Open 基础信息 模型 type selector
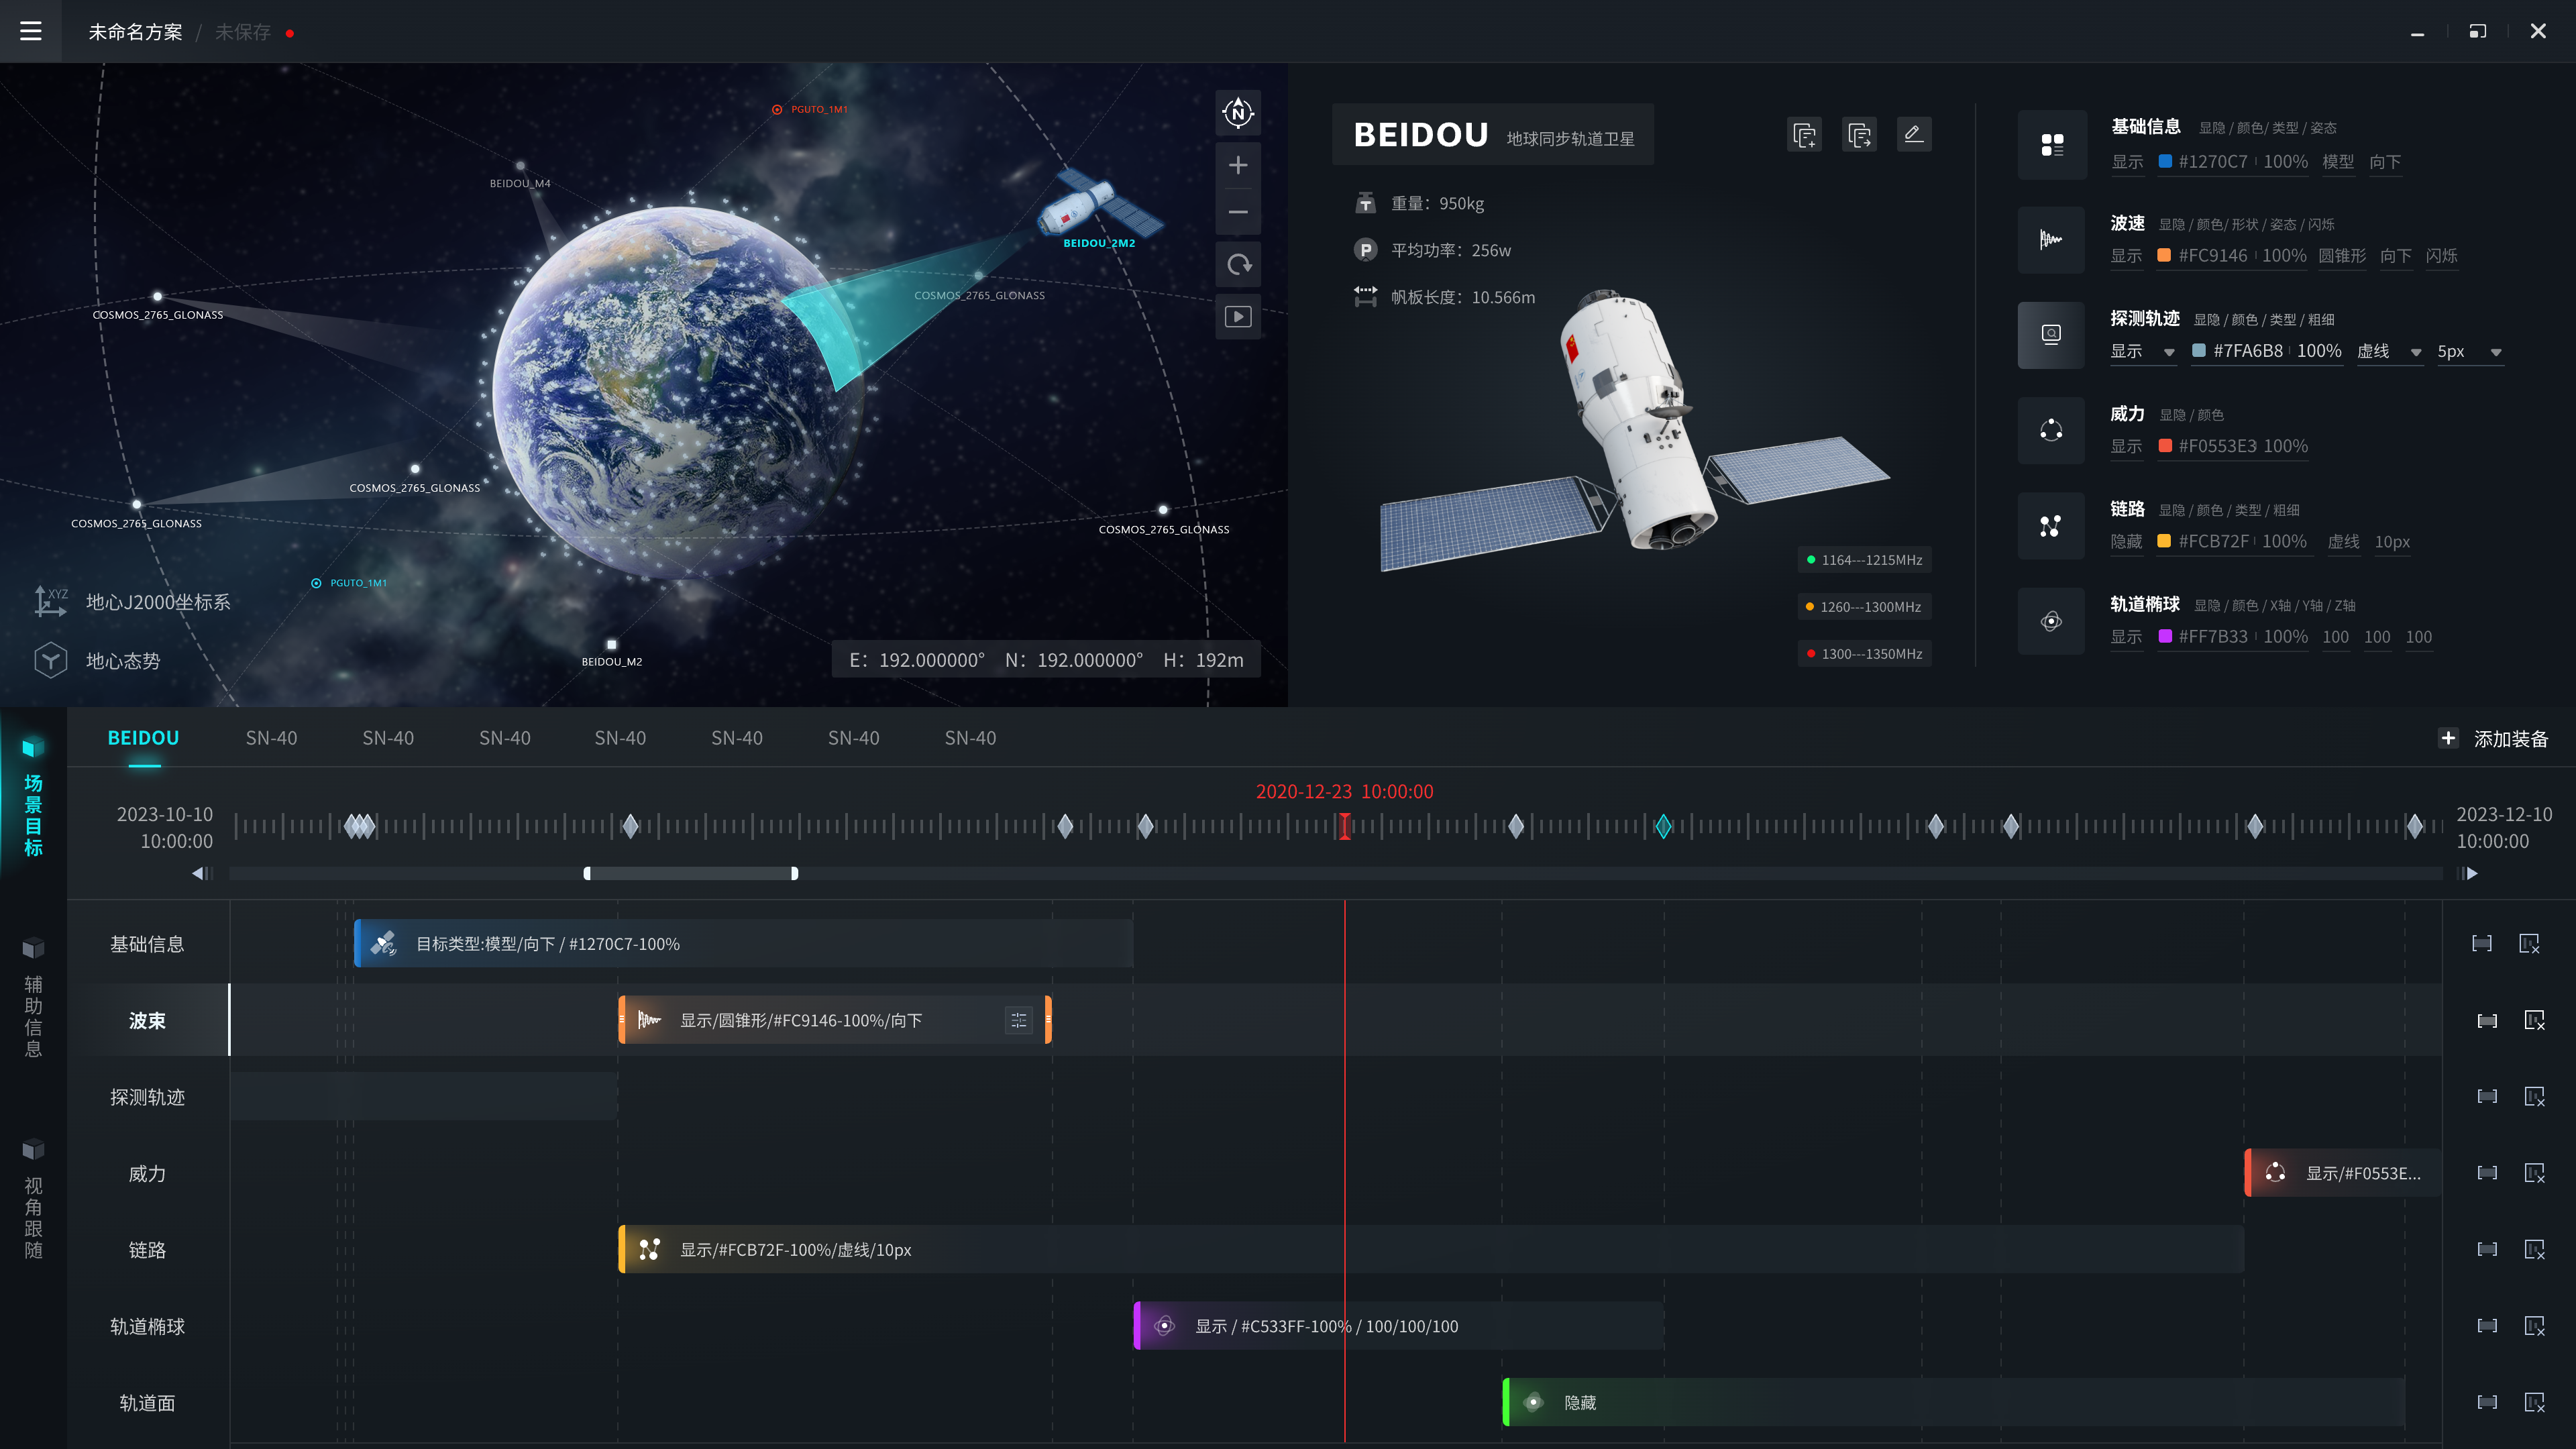The height and width of the screenshot is (1449, 2576). pyautogui.click(x=2338, y=162)
